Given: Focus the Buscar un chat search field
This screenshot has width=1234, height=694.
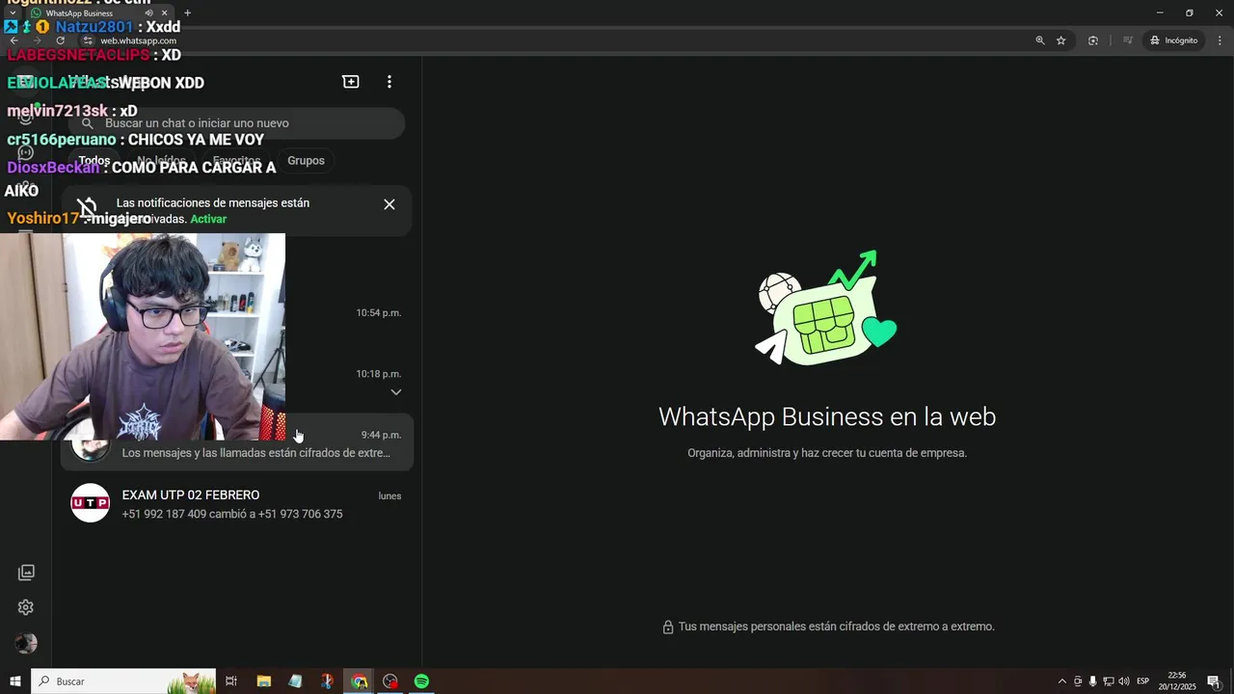Looking at the screenshot, I should point(236,123).
